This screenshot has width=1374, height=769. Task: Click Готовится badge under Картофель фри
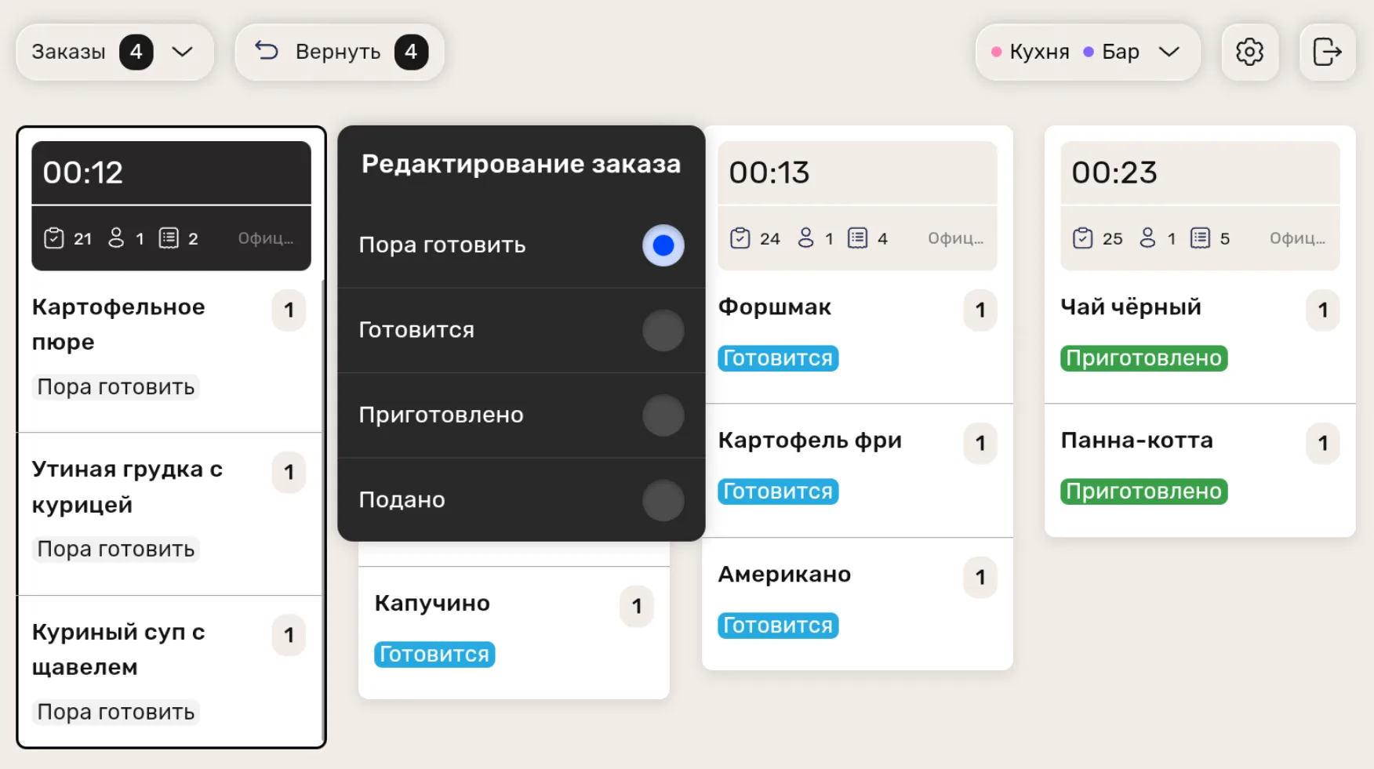[x=778, y=492]
